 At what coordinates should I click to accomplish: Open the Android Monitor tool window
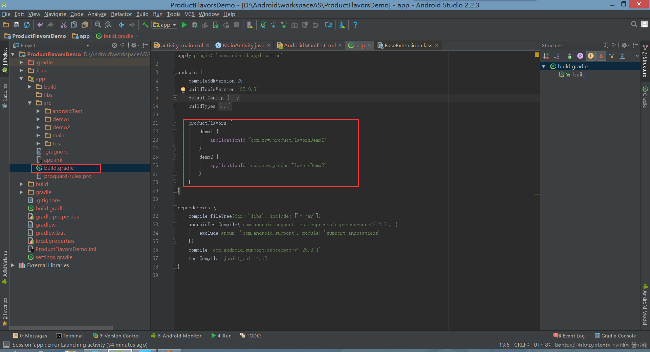point(176,336)
